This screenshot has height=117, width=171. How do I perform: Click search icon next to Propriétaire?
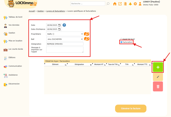click(87, 34)
